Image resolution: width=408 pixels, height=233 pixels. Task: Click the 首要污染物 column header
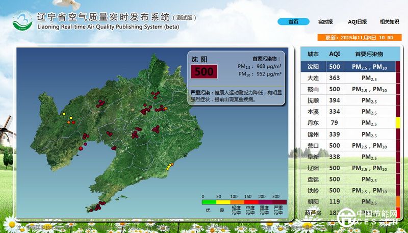click(x=369, y=54)
